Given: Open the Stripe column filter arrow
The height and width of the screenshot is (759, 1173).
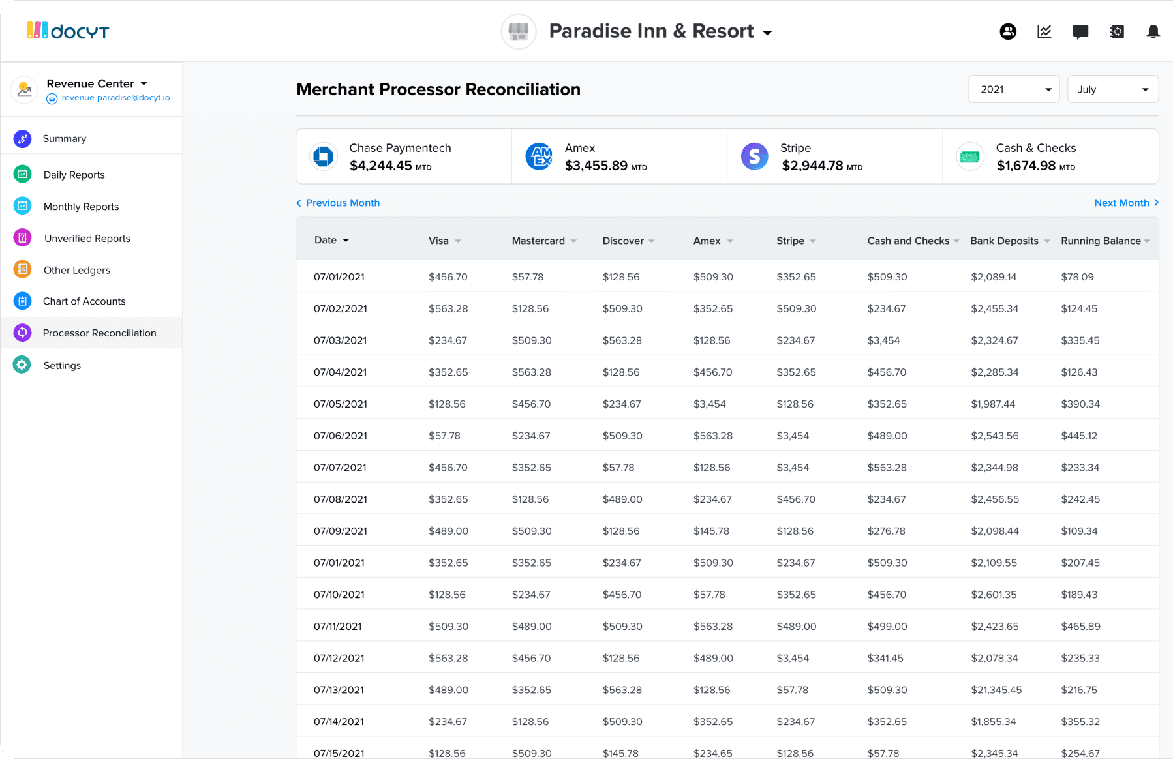Looking at the screenshot, I should coord(813,241).
